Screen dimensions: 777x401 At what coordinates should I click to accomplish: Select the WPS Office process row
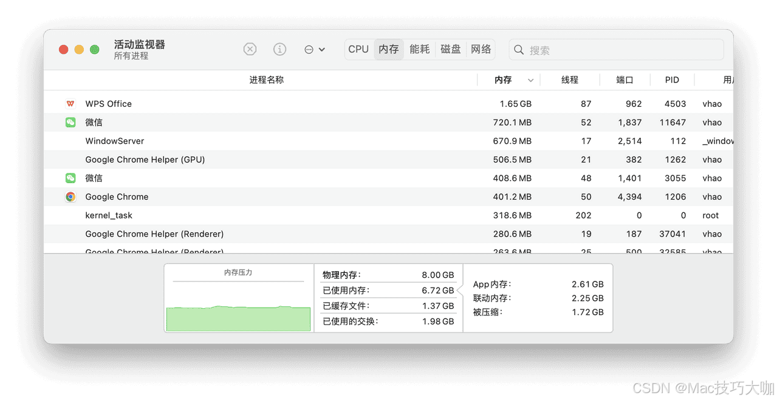pos(389,104)
